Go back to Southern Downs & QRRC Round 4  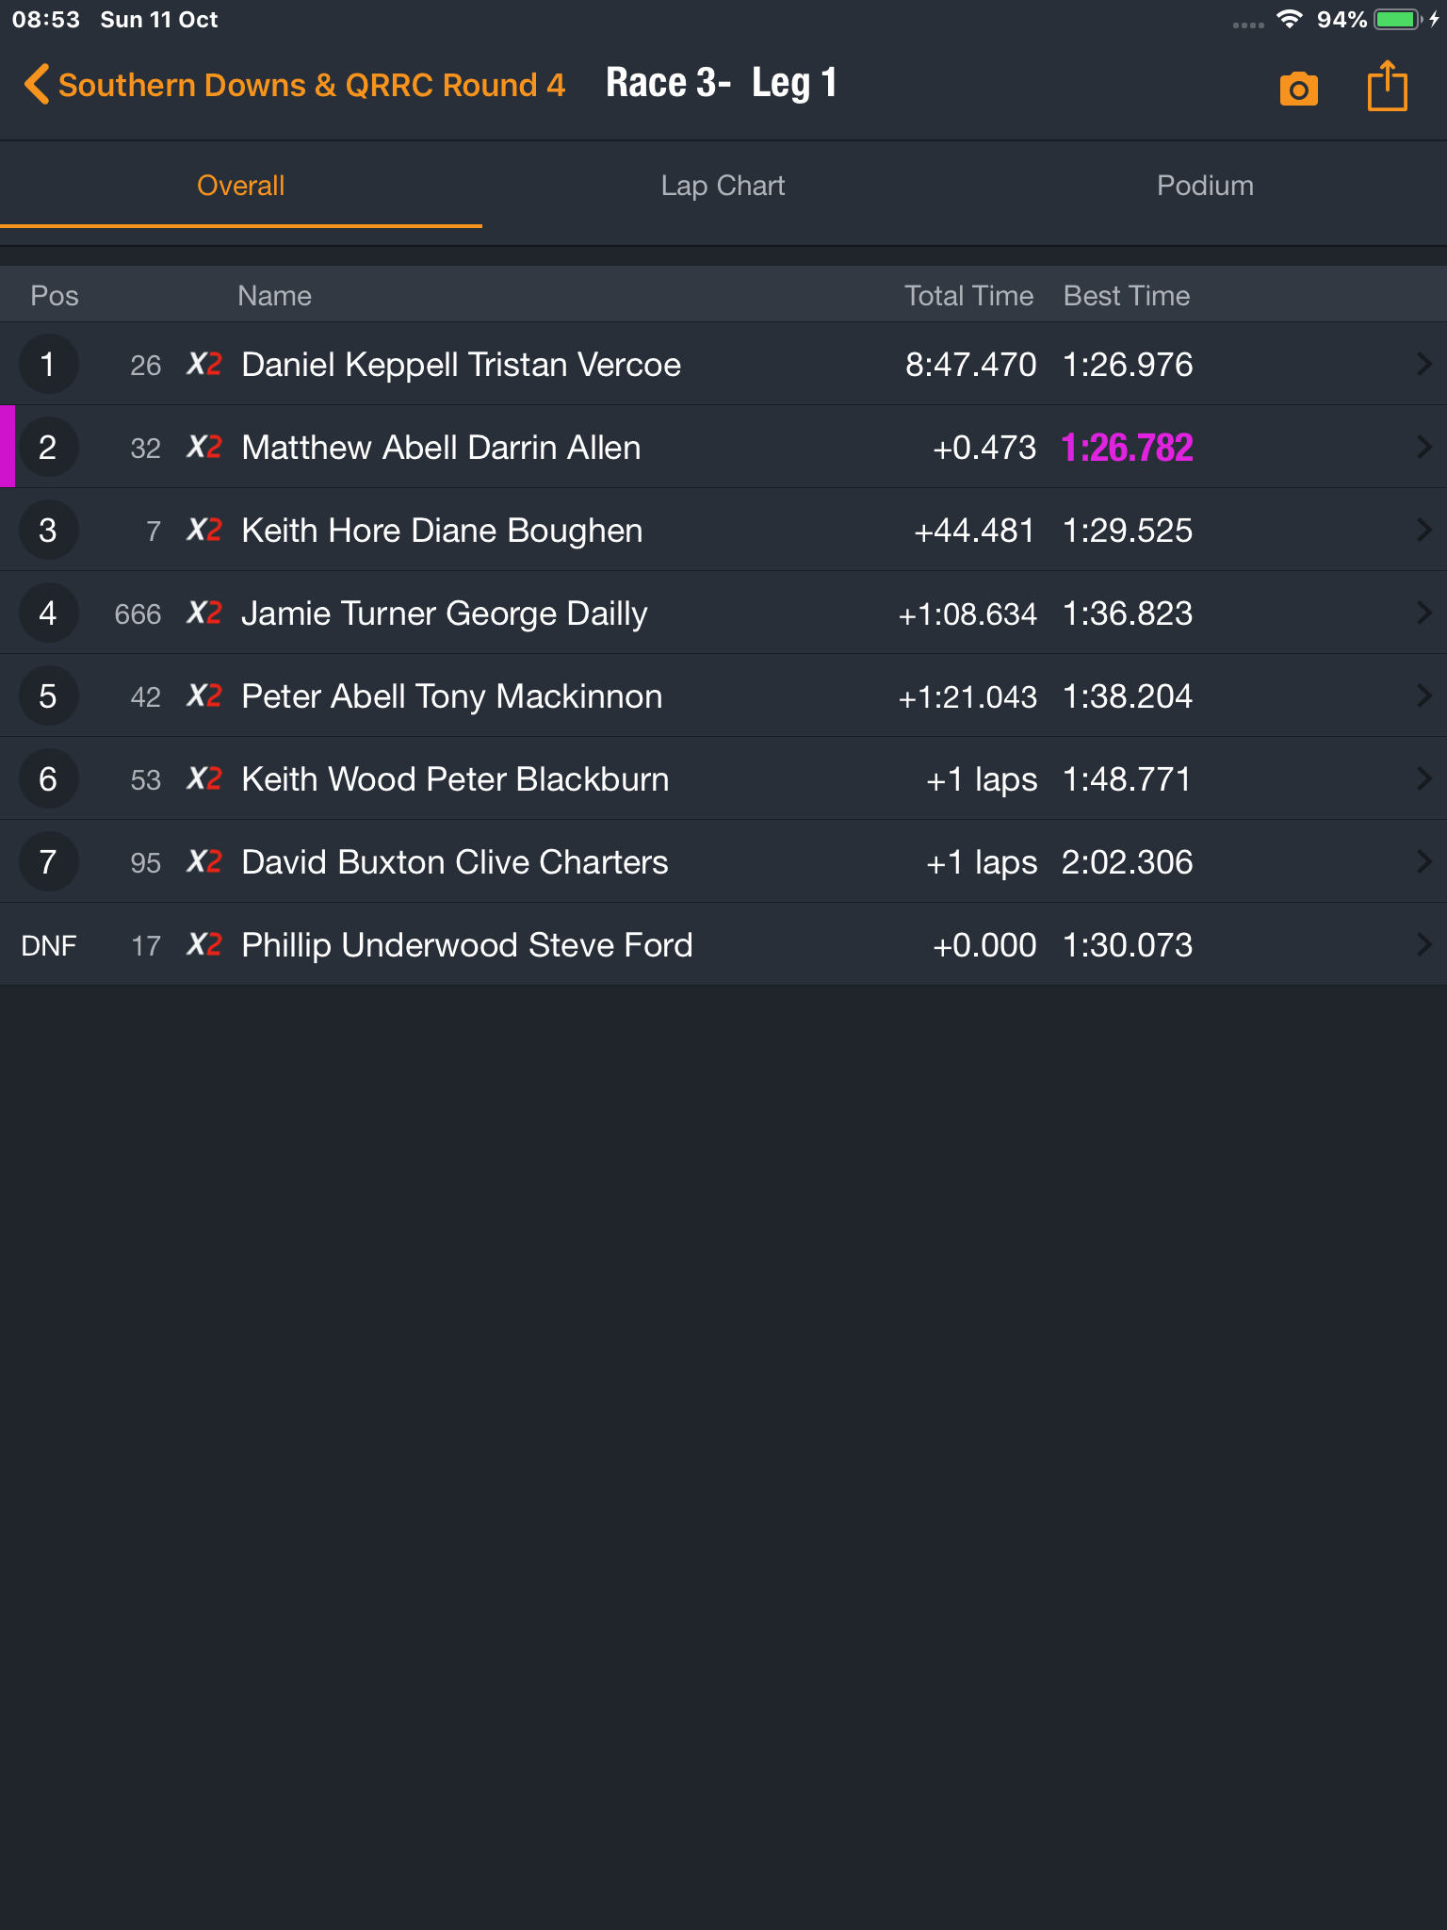(311, 85)
